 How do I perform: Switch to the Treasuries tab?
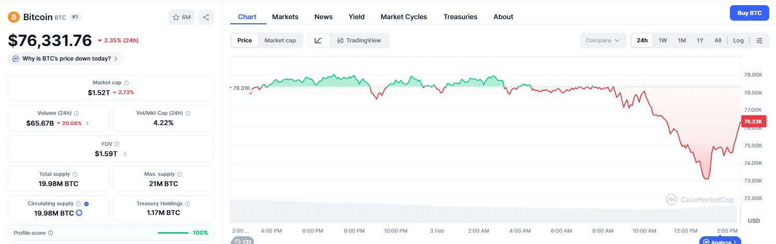pyautogui.click(x=460, y=17)
